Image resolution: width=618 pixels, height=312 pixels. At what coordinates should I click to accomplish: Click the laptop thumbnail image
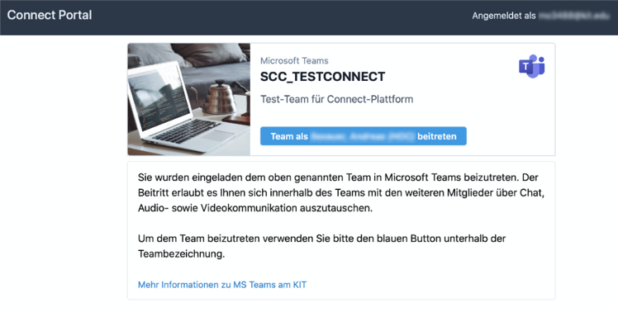click(x=189, y=99)
